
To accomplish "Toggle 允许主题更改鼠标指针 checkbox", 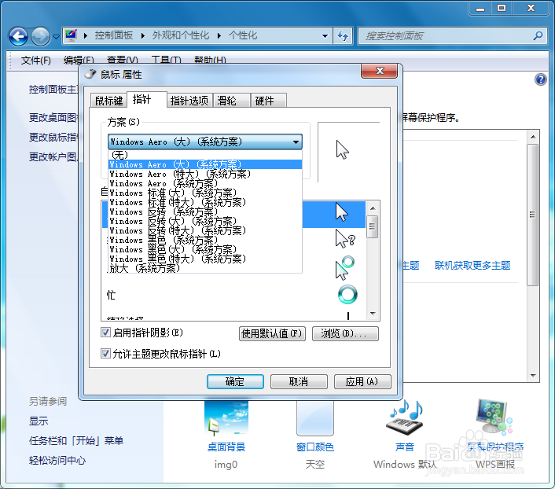I will 105,353.
